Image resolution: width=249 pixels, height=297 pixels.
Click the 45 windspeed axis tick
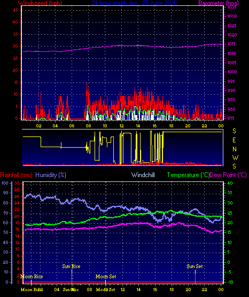(15, 10)
